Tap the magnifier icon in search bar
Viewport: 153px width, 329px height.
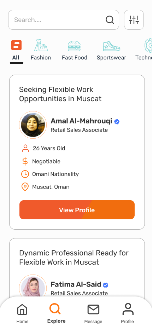click(110, 20)
